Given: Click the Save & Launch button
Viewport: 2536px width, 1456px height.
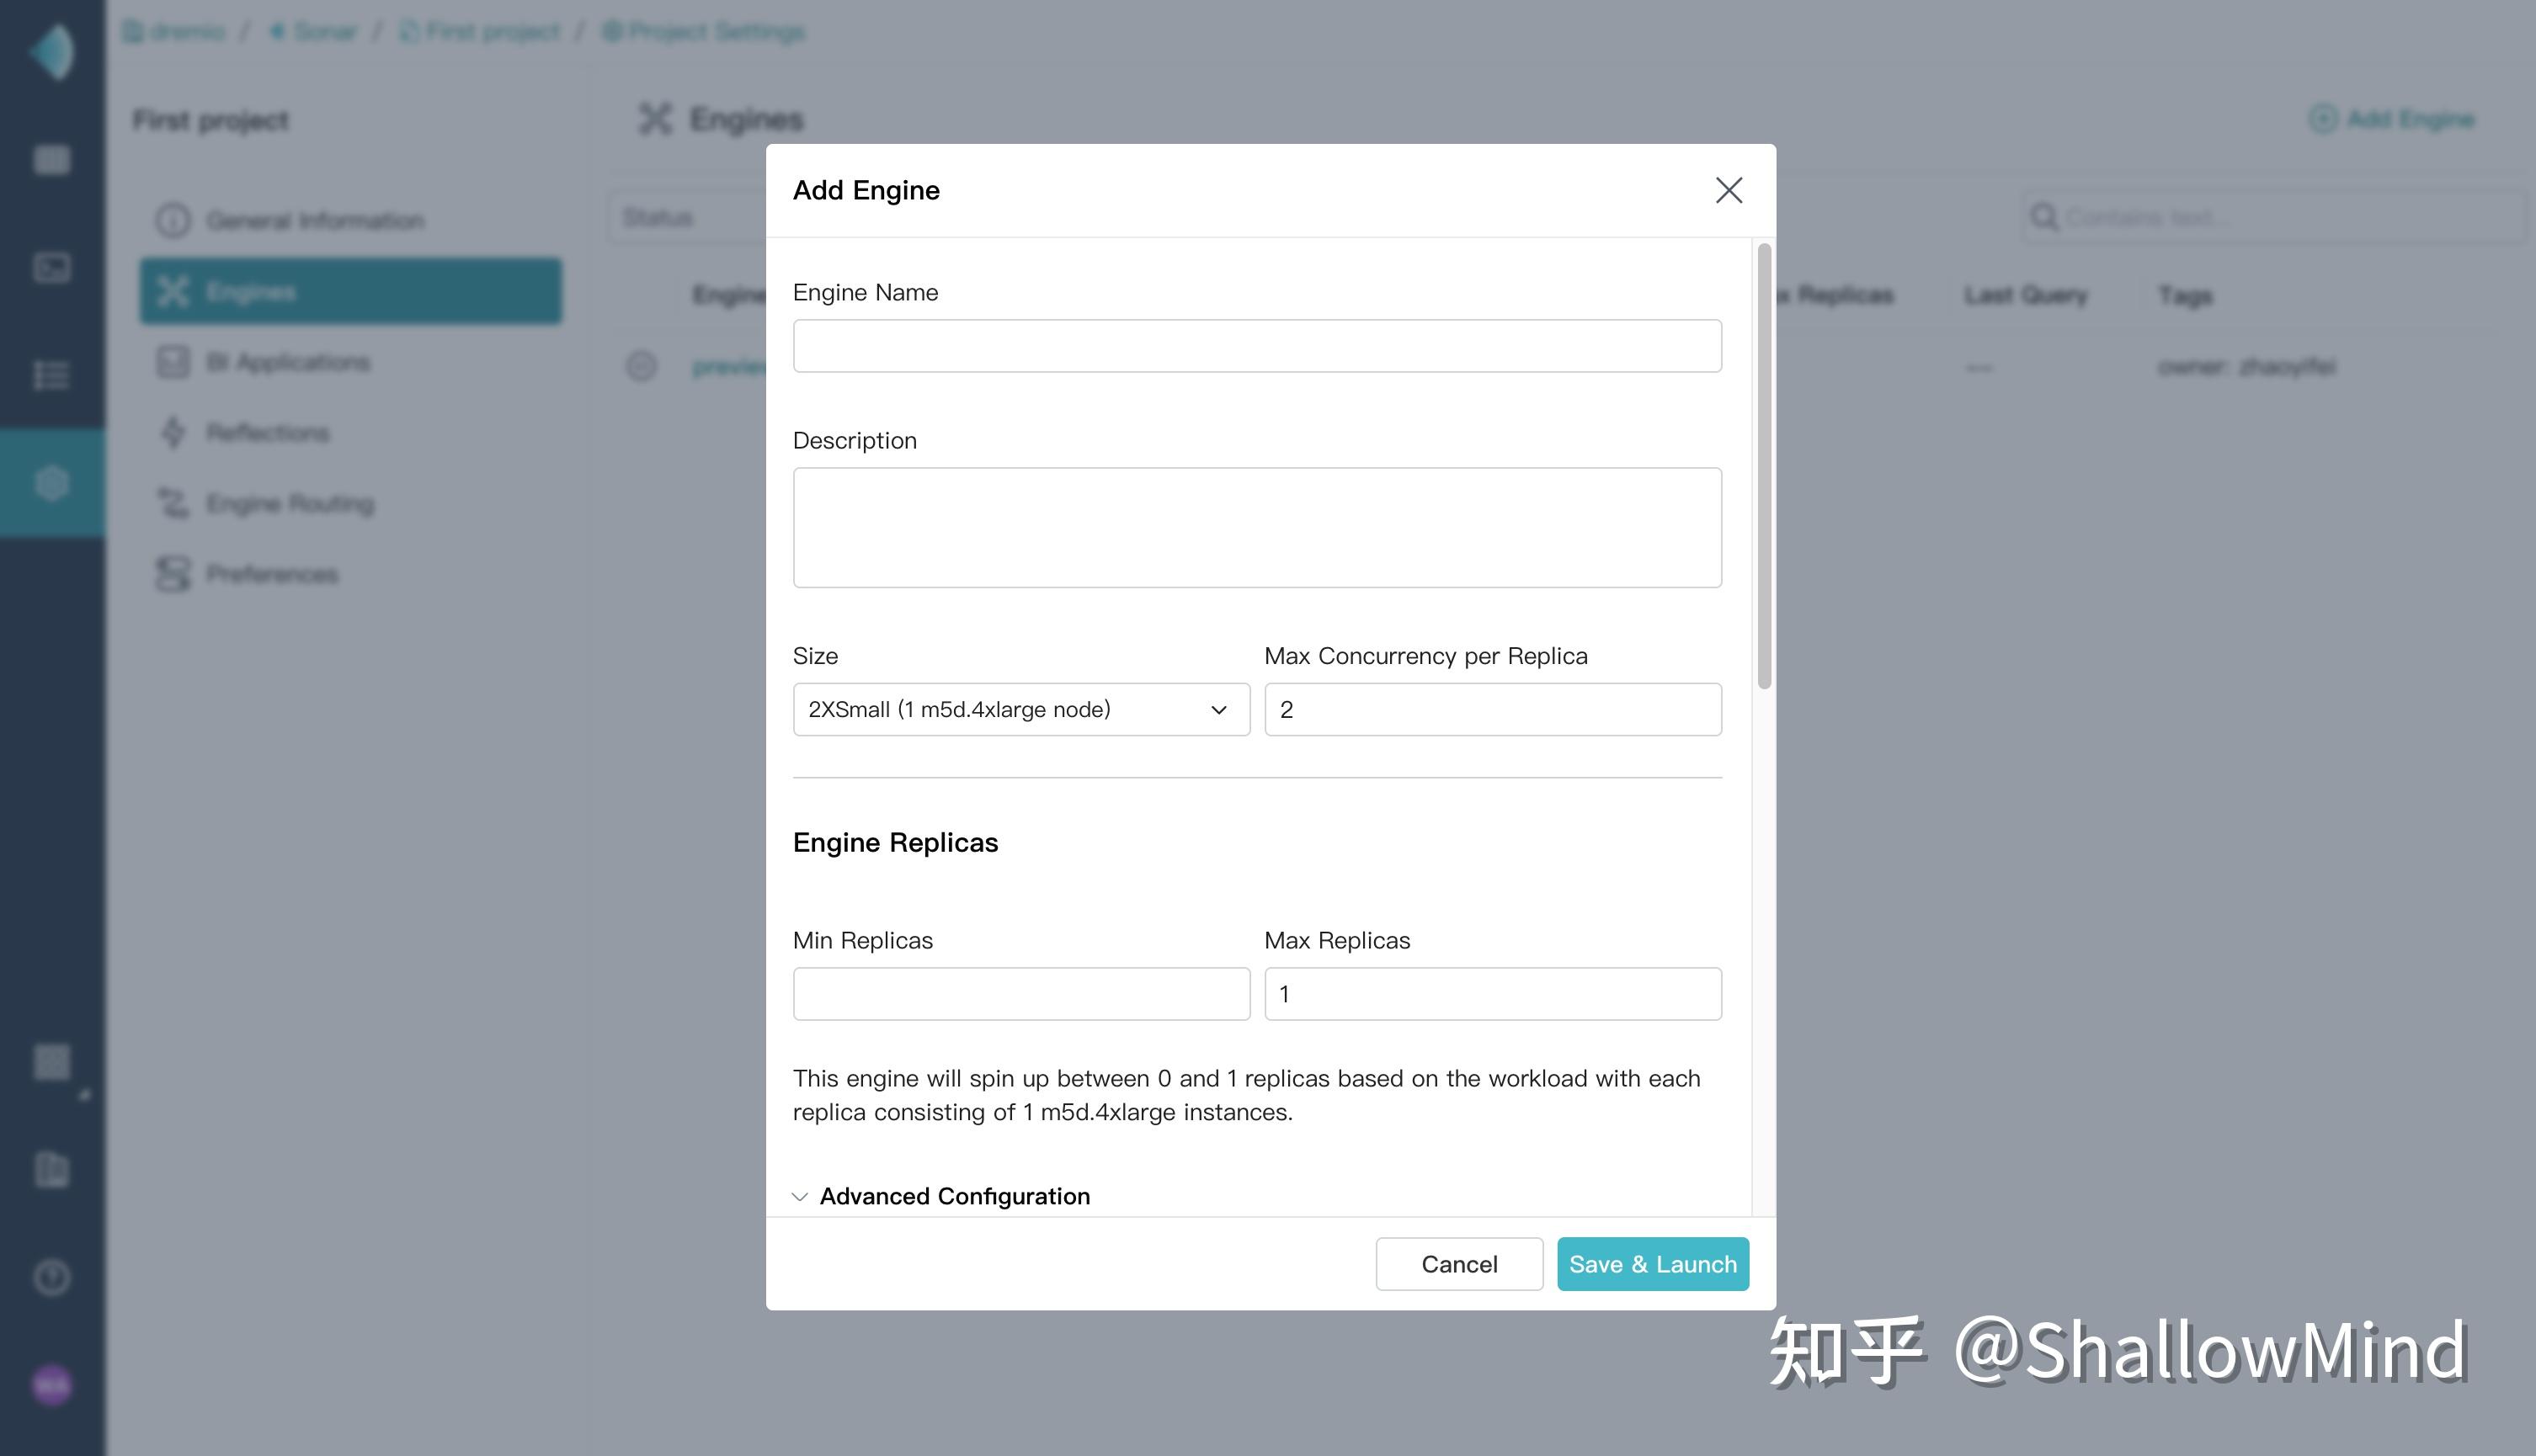Looking at the screenshot, I should (1652, 1264).
